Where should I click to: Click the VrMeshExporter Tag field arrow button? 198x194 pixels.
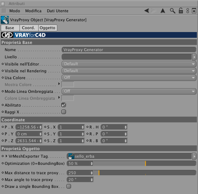194,156
